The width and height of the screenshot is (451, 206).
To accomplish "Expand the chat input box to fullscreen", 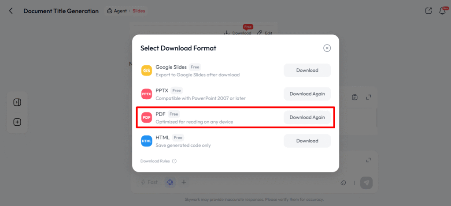I will (x=369, y=160).
